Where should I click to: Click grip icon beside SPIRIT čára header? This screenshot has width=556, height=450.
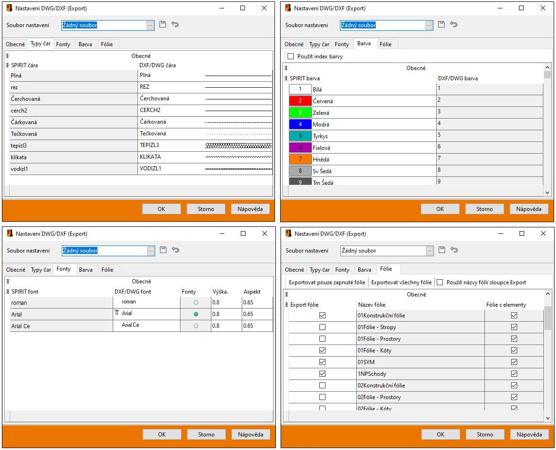pos(7,65)
